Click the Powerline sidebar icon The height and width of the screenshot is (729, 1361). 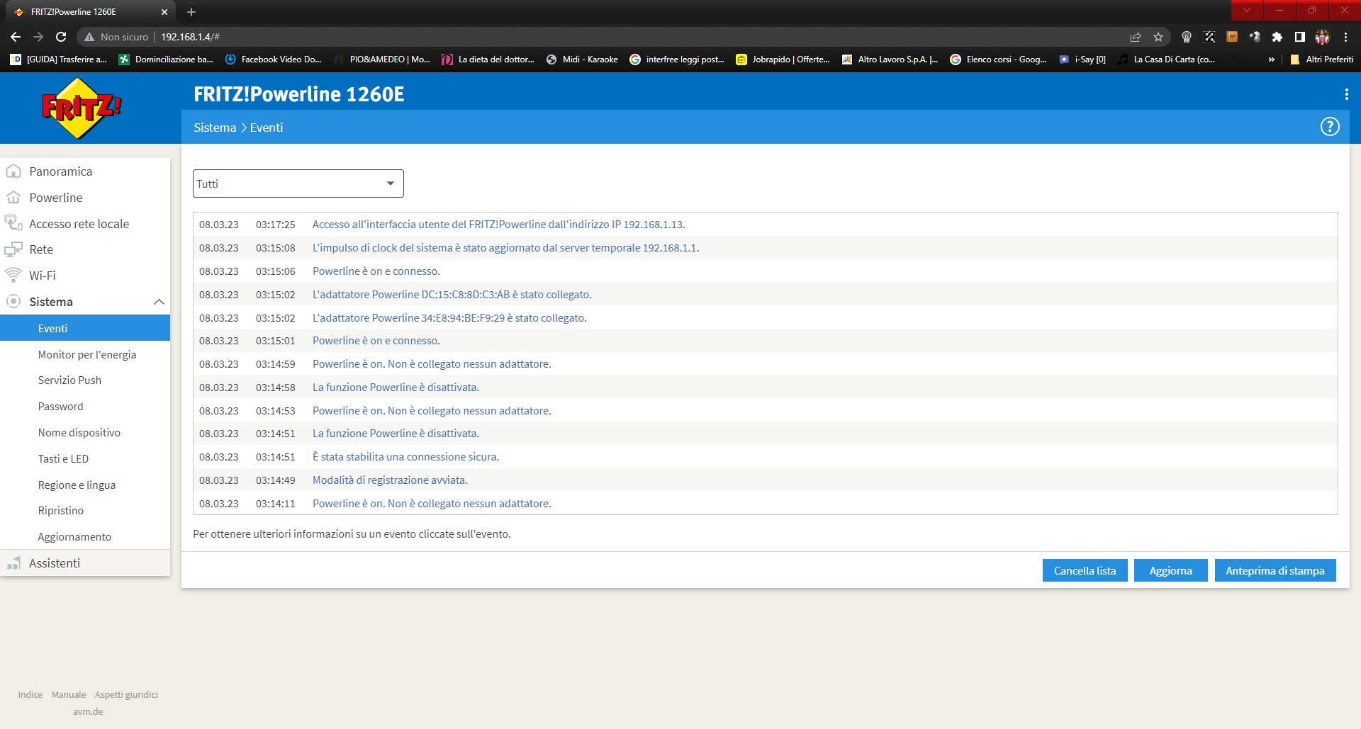(x=13, y=198)
